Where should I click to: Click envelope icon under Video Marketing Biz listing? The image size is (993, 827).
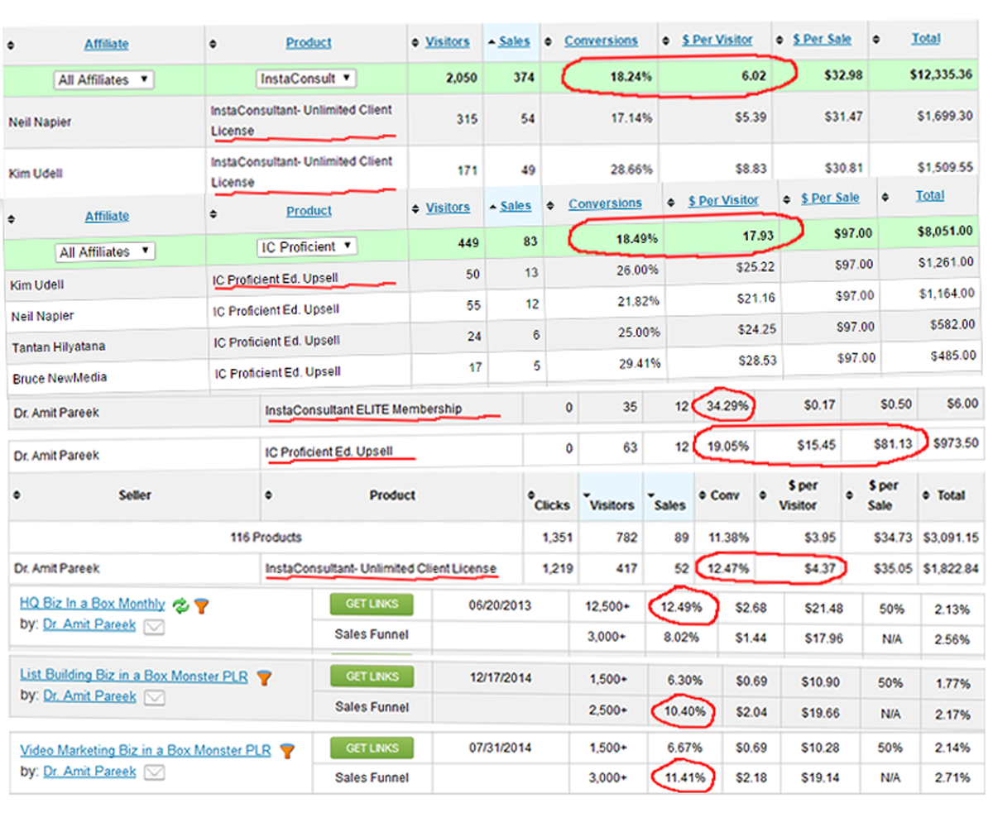154,772
